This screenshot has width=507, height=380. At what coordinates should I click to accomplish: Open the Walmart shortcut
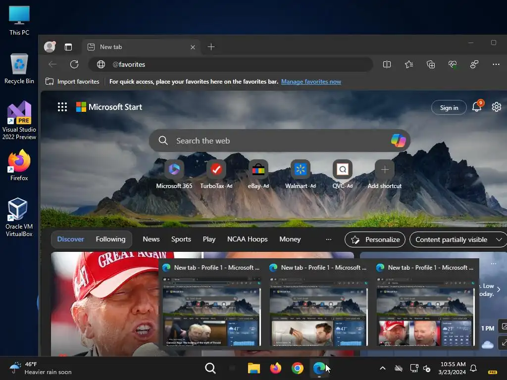(300, 175)
